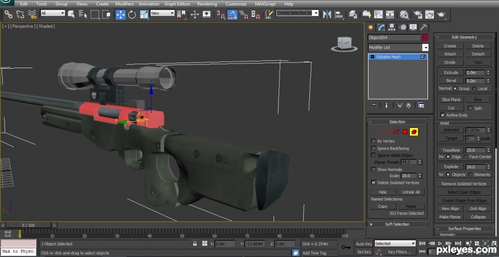Enable Show Normals checkbox
Screen dimensions: 499x257
(374, 169)
